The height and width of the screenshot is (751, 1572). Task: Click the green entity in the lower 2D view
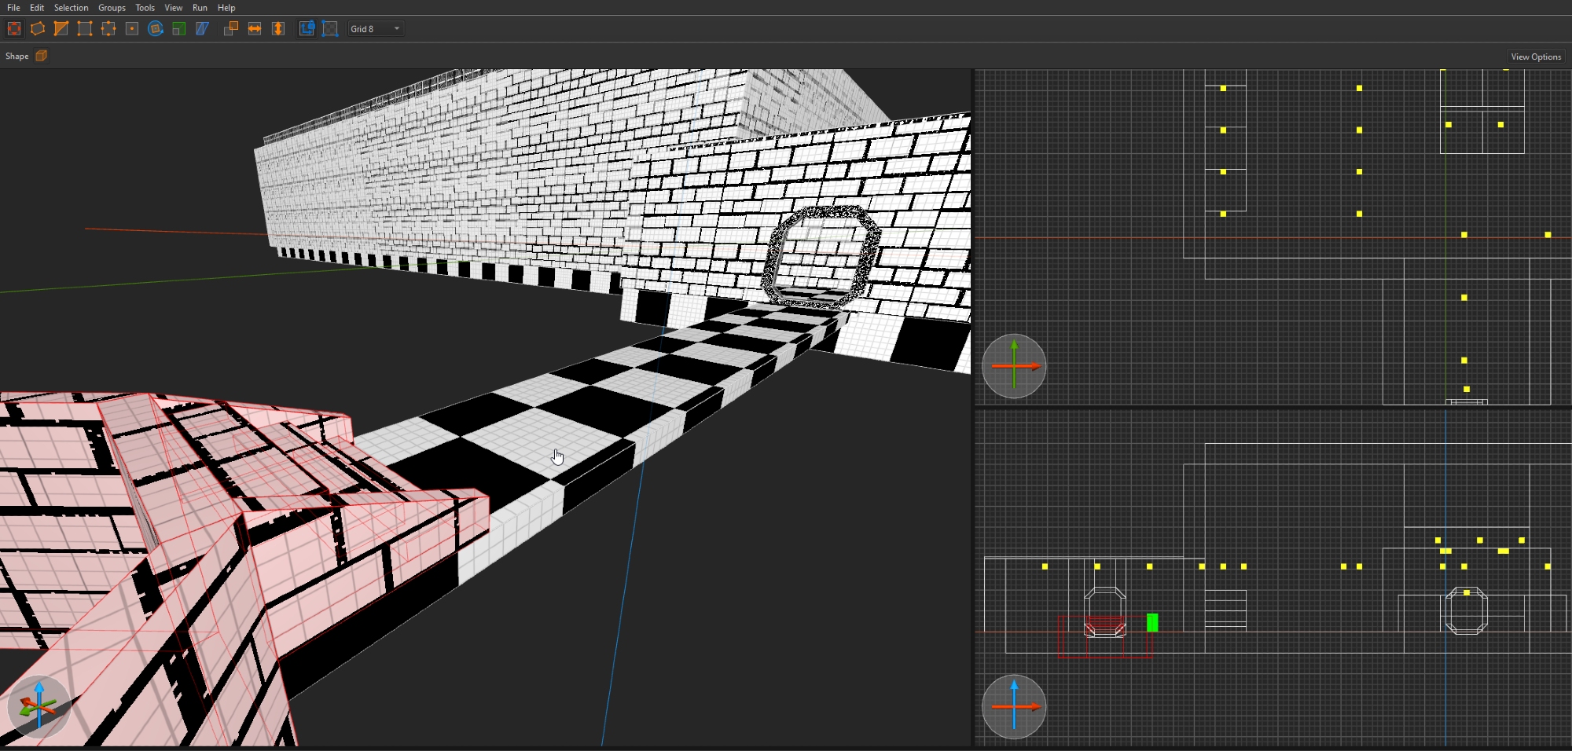click(x=1152, y=623)
